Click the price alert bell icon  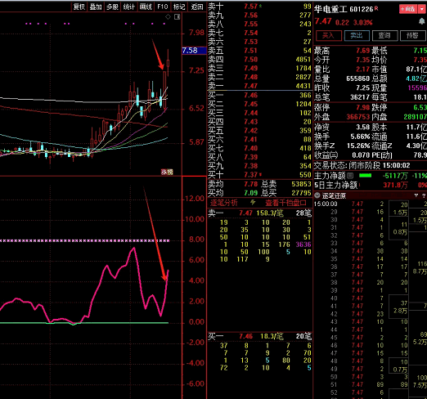(x=421, y=22)
